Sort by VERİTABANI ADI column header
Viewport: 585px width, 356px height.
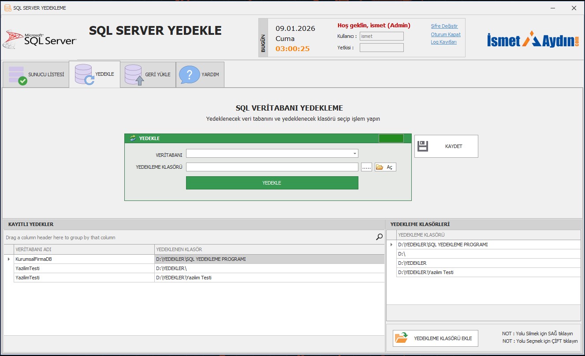(x=84, y=249)
